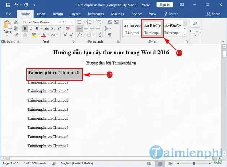Open the Borders button
The width and height of the screenshot is (227, 167).
(x=89, y=35)
